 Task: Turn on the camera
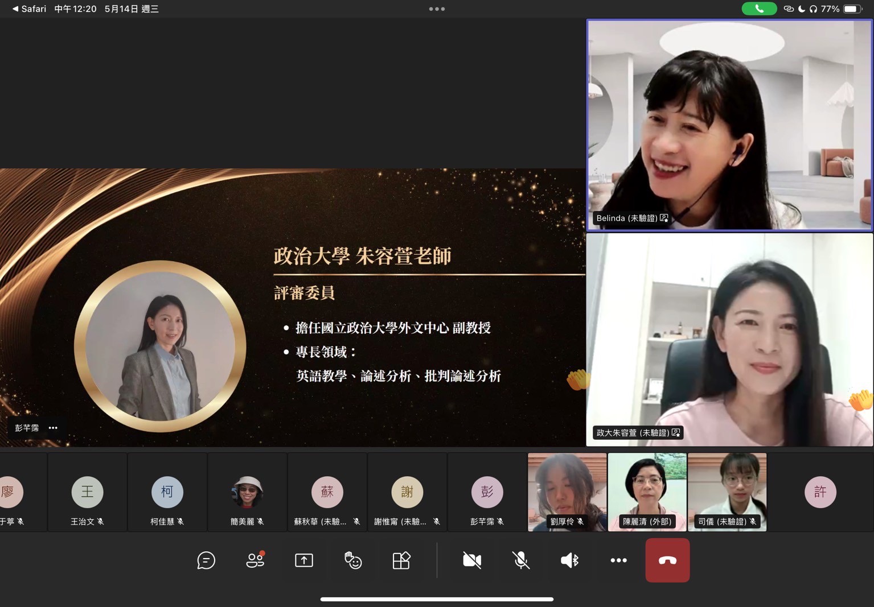472,560
